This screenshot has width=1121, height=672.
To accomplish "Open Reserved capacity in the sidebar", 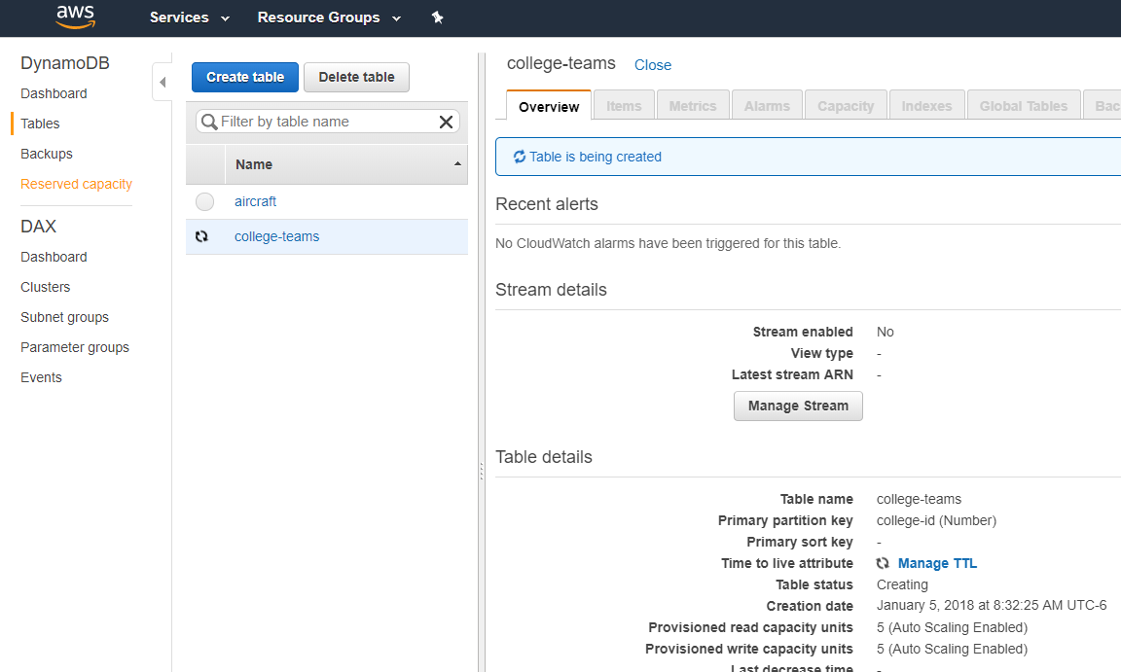I will (77, 184).
